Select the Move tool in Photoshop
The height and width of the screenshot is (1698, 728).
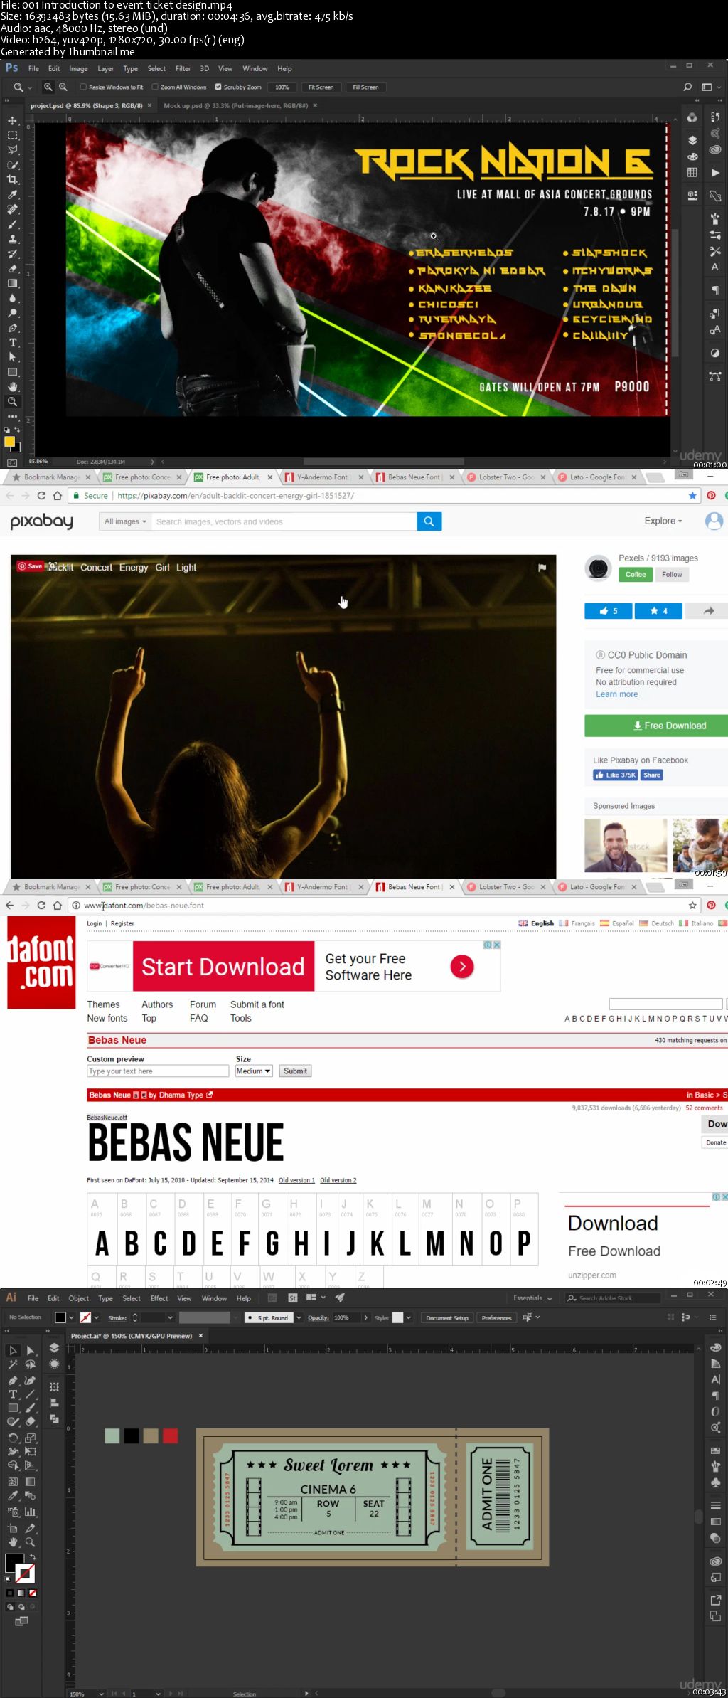(x=13, y=120)
